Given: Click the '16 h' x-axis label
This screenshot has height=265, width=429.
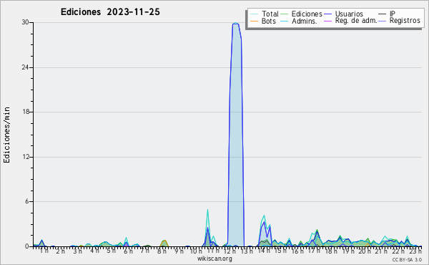Looking at the screenshot, I should [x=297, y=251].
